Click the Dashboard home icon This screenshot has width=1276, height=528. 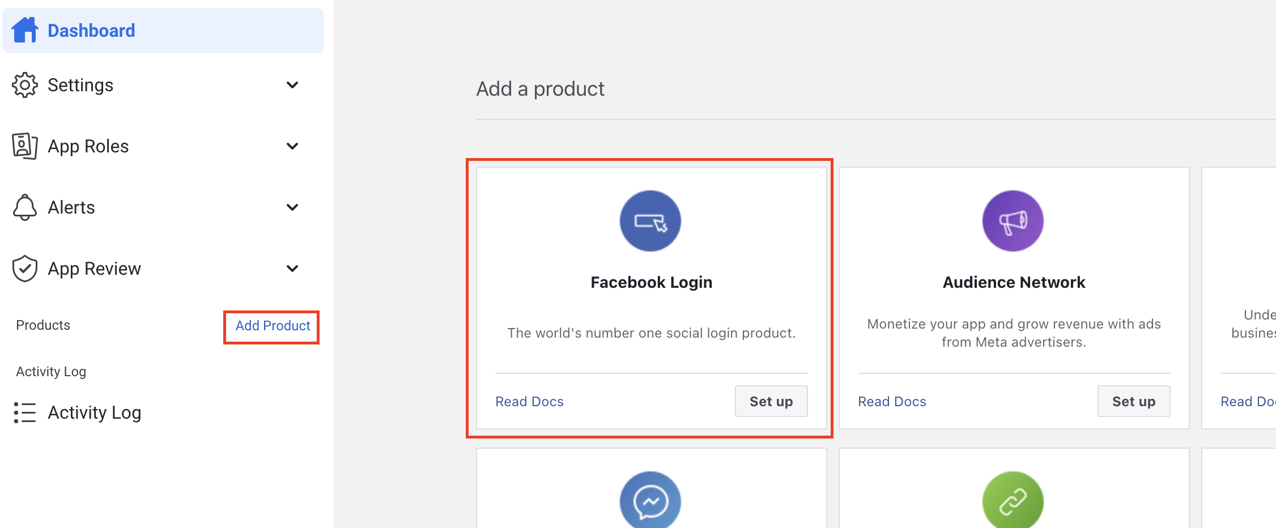(x=25, y=30)
